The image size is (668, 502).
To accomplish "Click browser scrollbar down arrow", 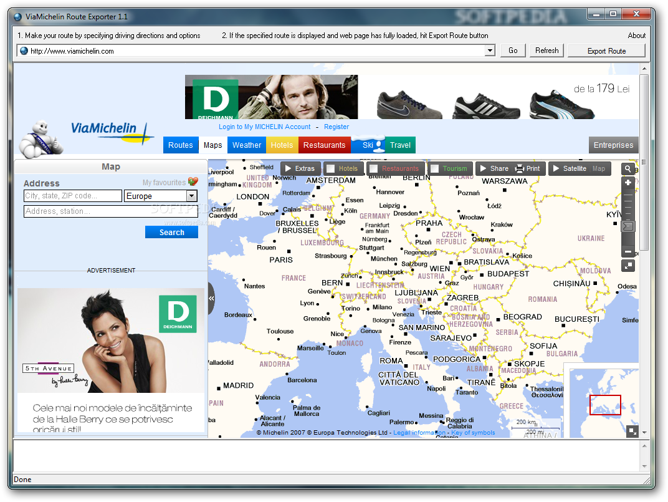I will 644,433.
